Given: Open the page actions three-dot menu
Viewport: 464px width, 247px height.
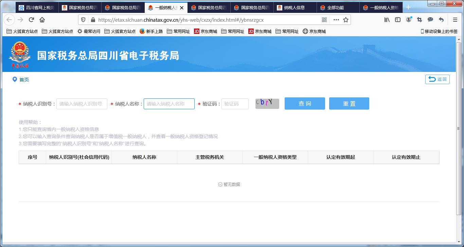Looking at the screenshot, I should [336, 20].
